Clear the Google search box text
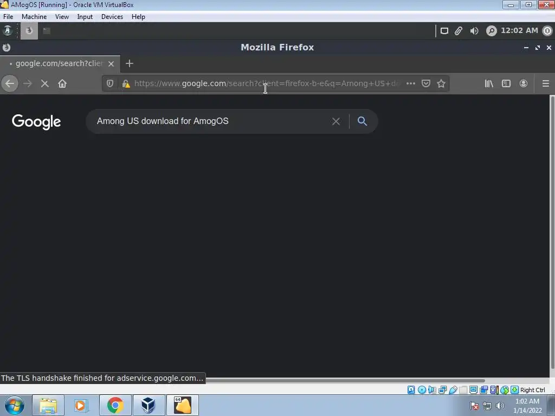Image resolution: width=555 pixels, height=416 pixels. tap(336, 121)
